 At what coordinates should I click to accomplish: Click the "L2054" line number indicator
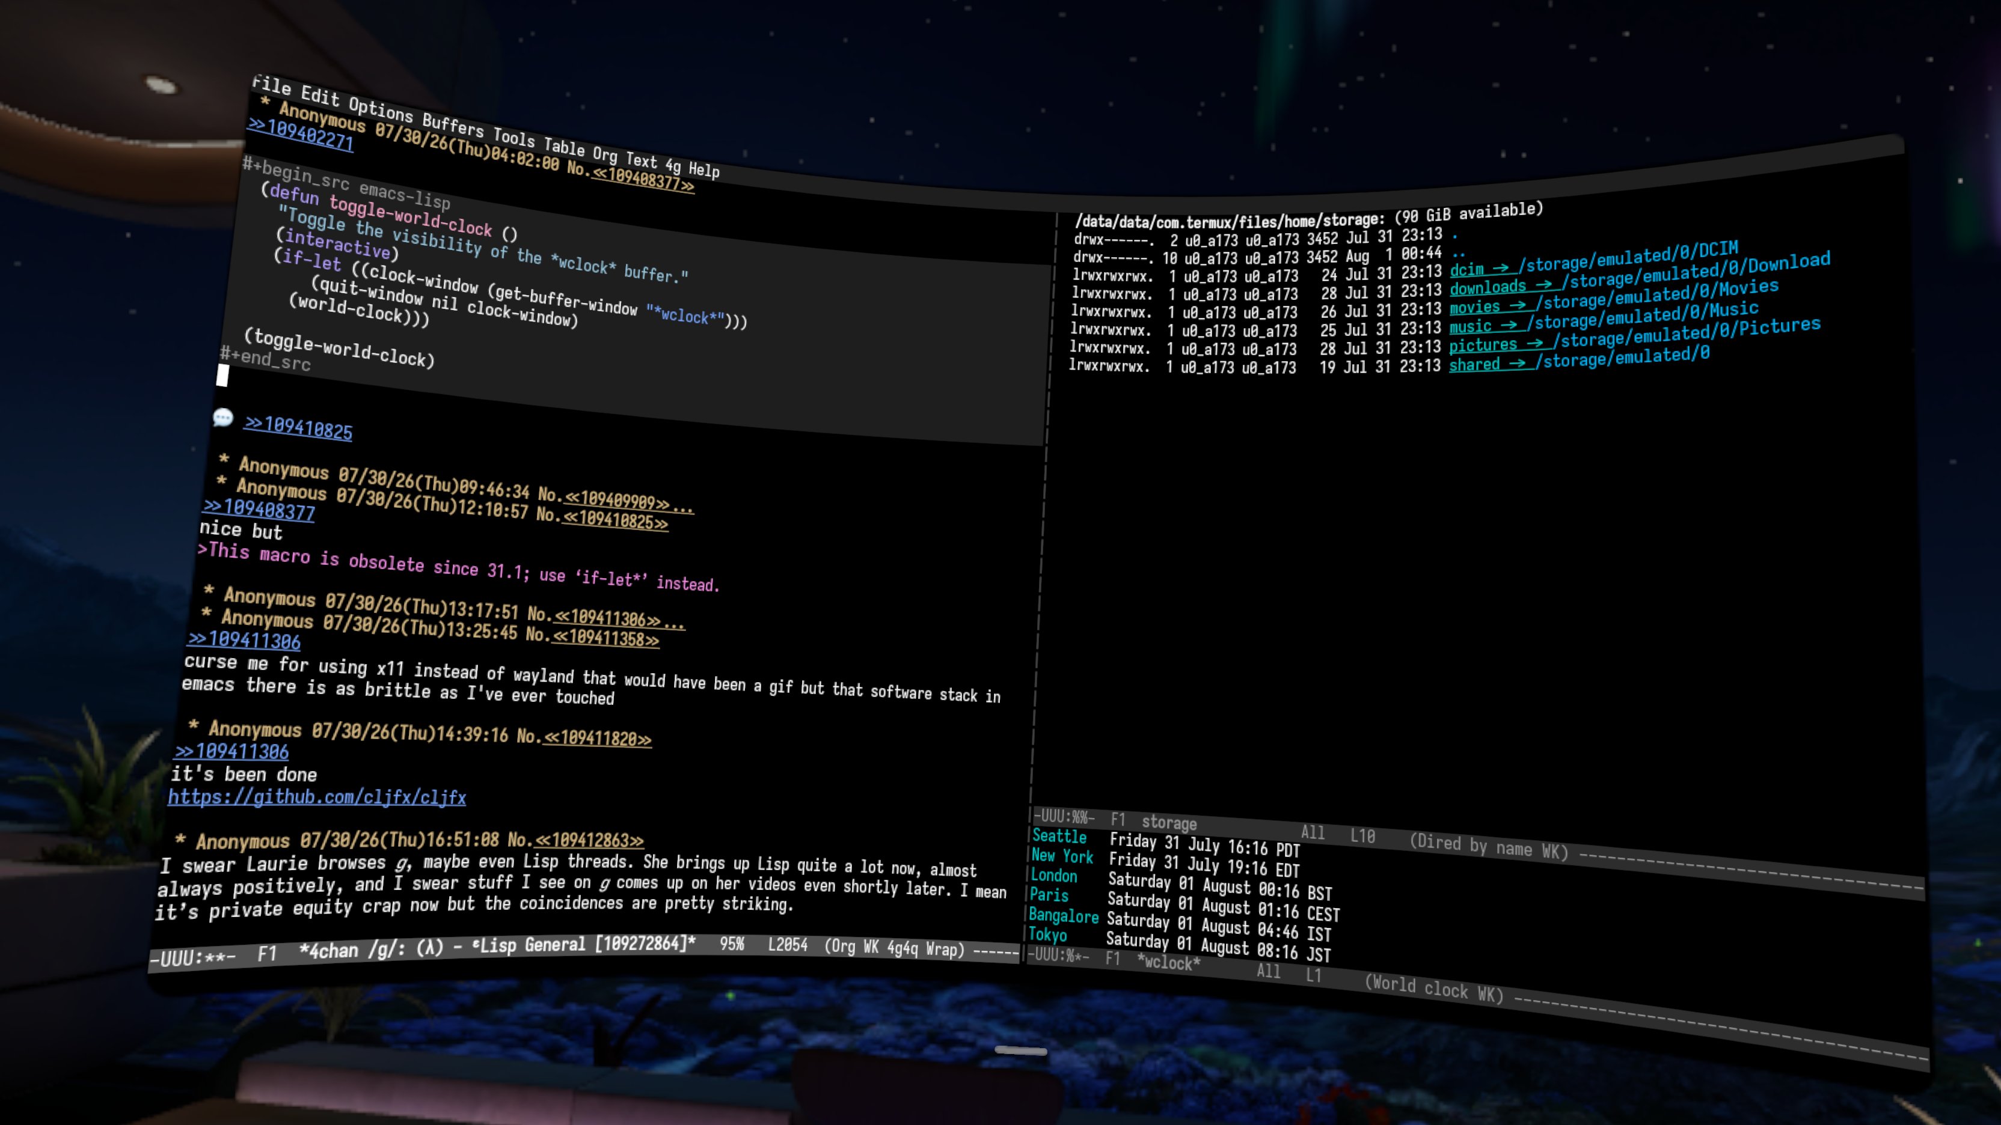coord(788,945)
